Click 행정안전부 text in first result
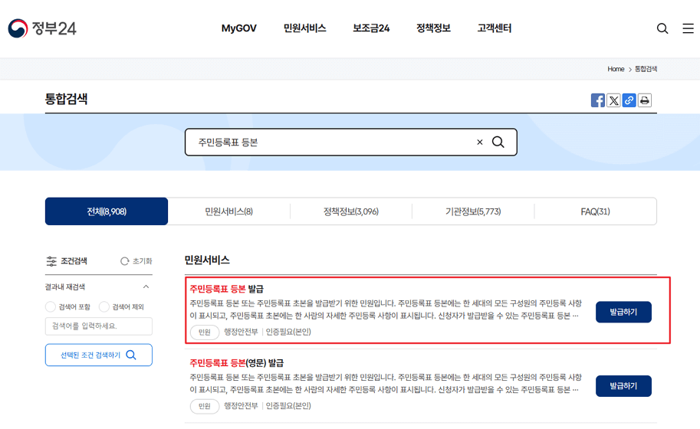This screenshot has height=429, width=700. [x=241, y=332]
